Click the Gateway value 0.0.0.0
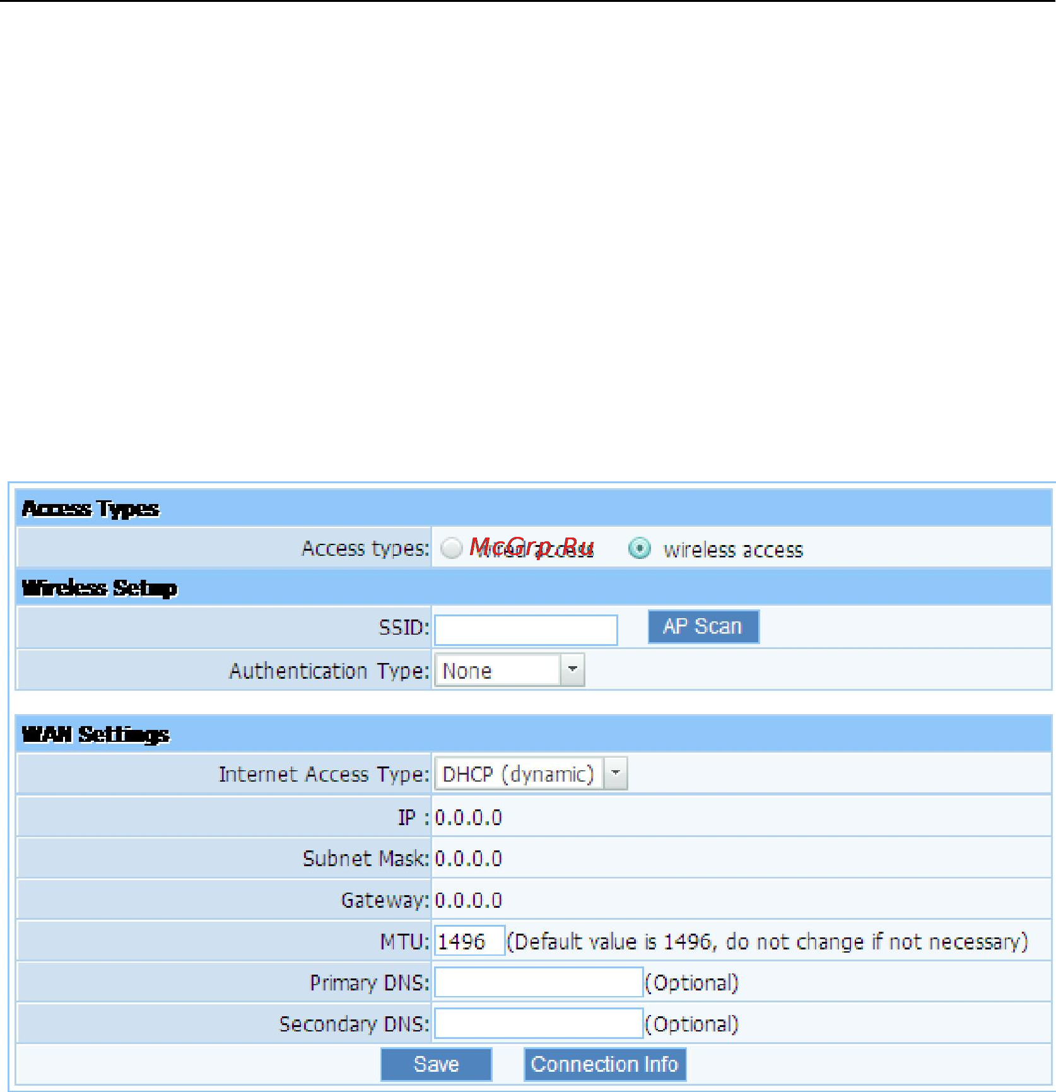 point(469,900)
